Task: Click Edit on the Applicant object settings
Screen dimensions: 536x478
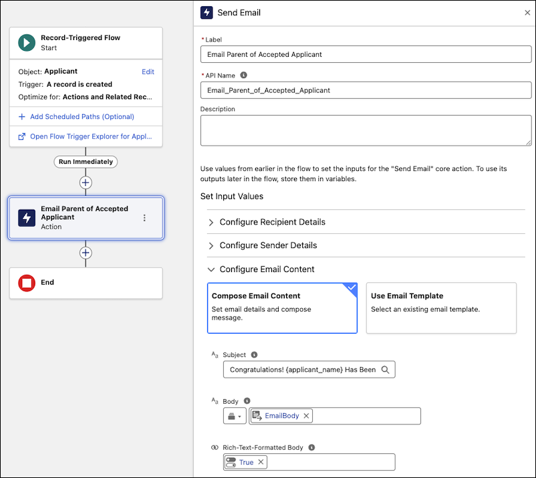Action: pos(148,72)
